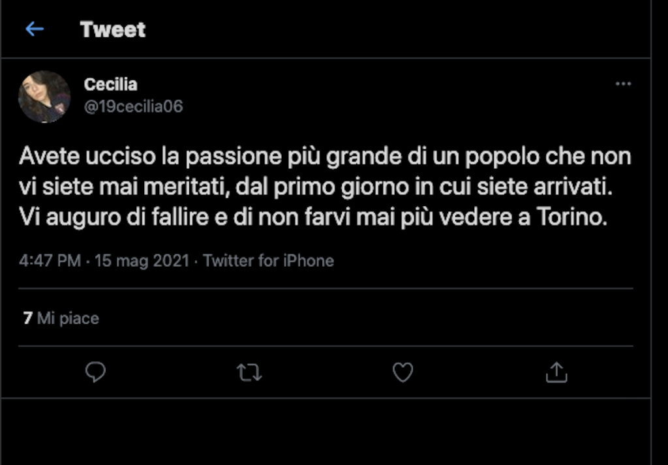Go back using the arrow icon

[34, 29]
